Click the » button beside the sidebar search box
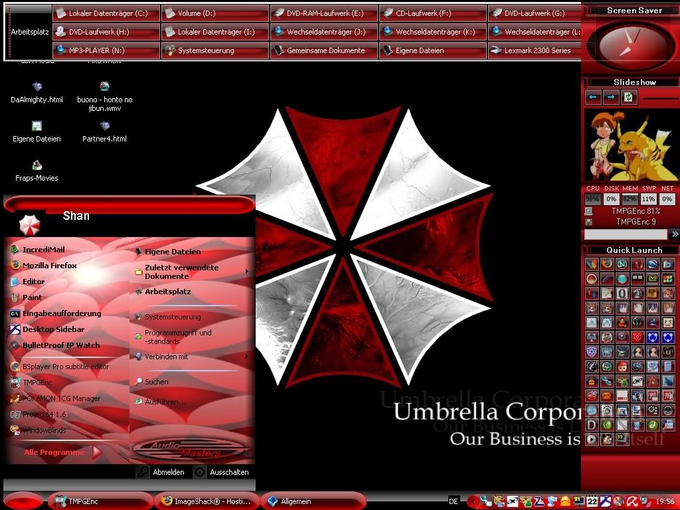This screenshot has height=510, width=680. (675, 234)
